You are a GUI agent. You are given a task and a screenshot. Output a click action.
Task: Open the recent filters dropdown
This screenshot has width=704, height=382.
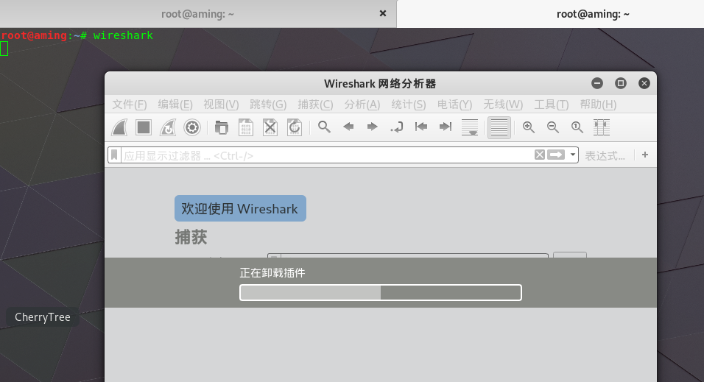pyautogui.click(x=572, y=155)
